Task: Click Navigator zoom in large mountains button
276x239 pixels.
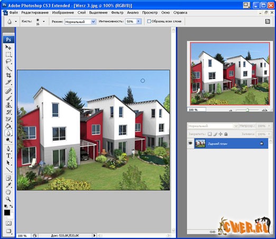Action: click(x=264, y=110)
